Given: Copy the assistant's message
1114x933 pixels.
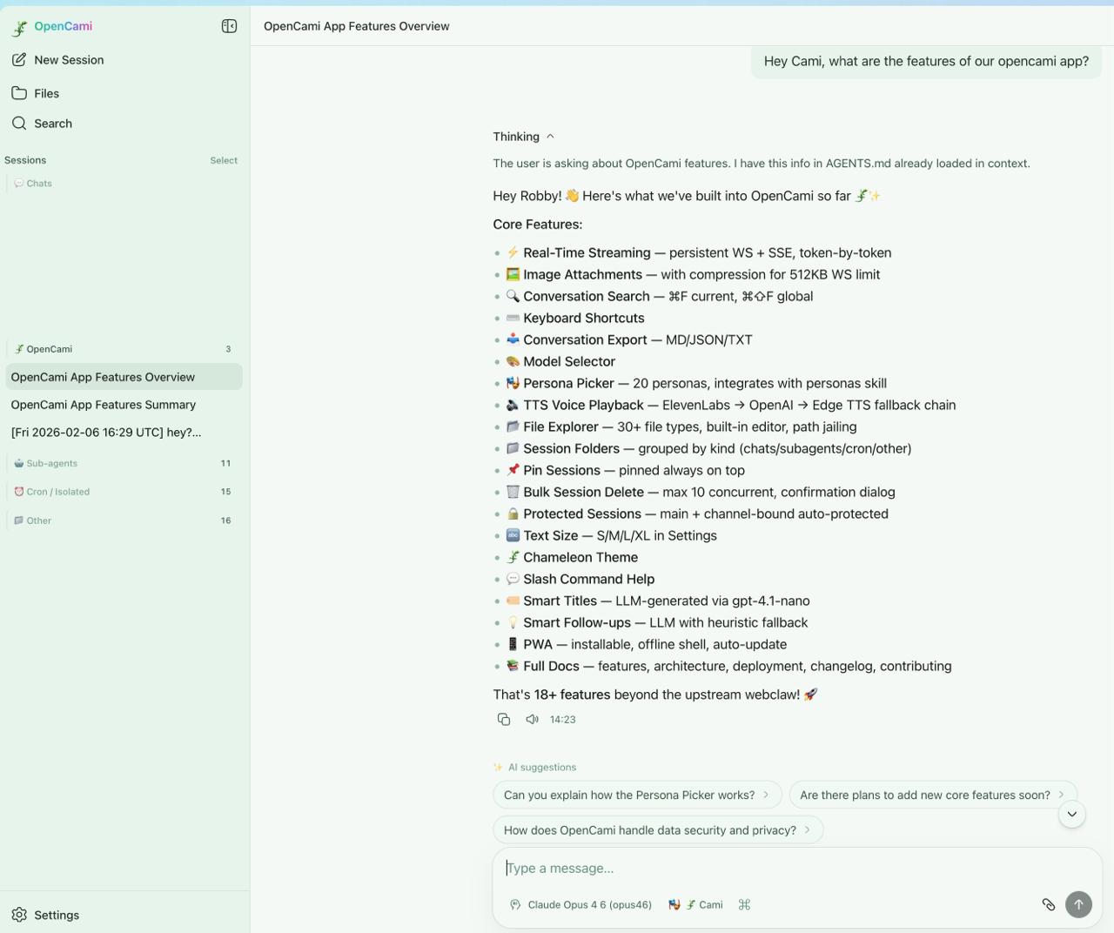Looking at the screenshot, I should (x=504, y=719).
